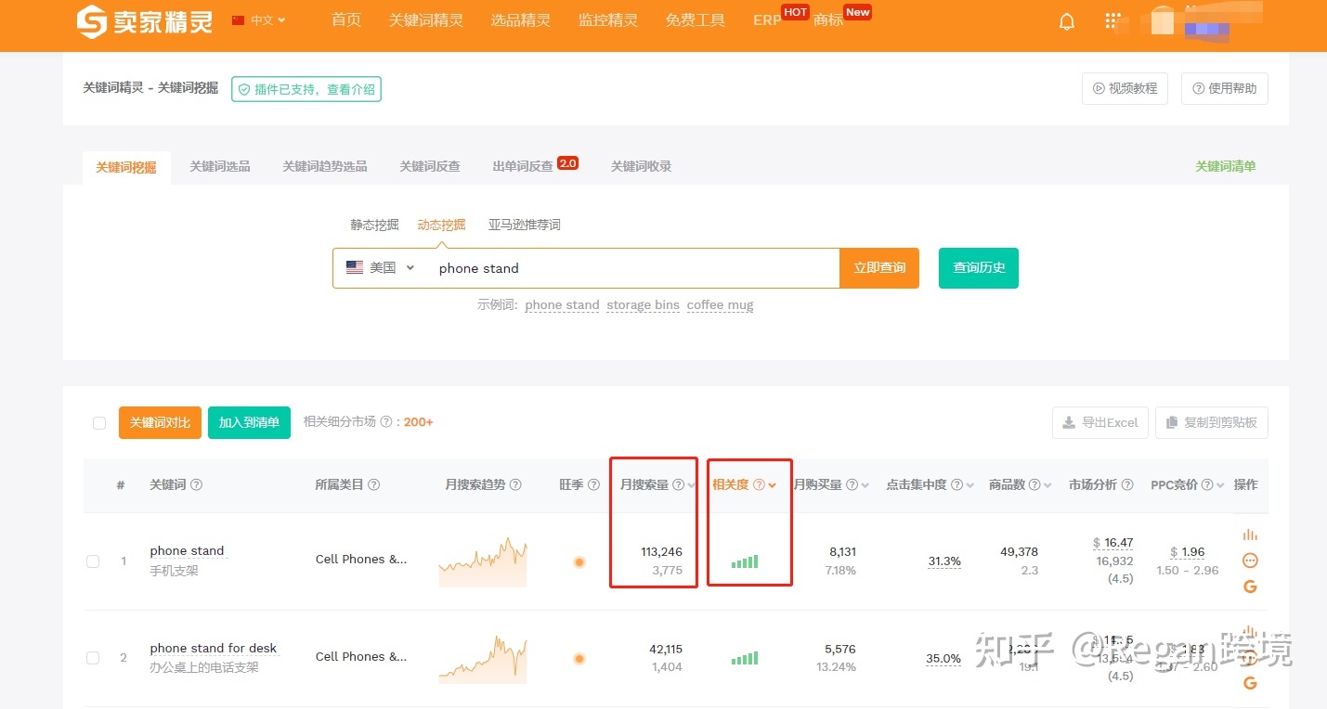
Task: Switch to the 关键词反查 tab
Action: point(429,166)
